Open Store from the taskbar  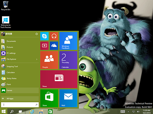(50, 111)
